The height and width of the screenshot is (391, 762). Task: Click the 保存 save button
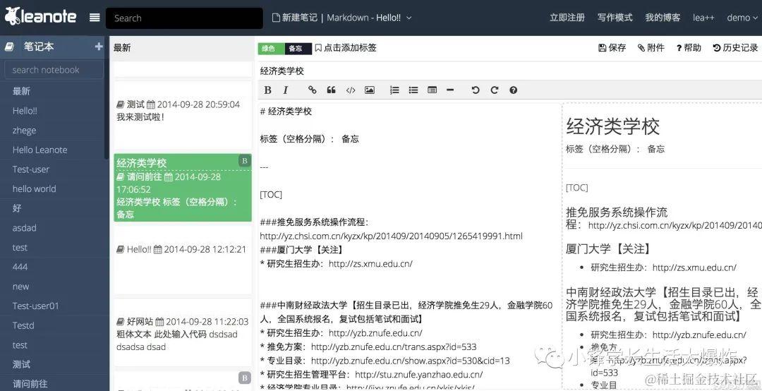tap(612, 48)
